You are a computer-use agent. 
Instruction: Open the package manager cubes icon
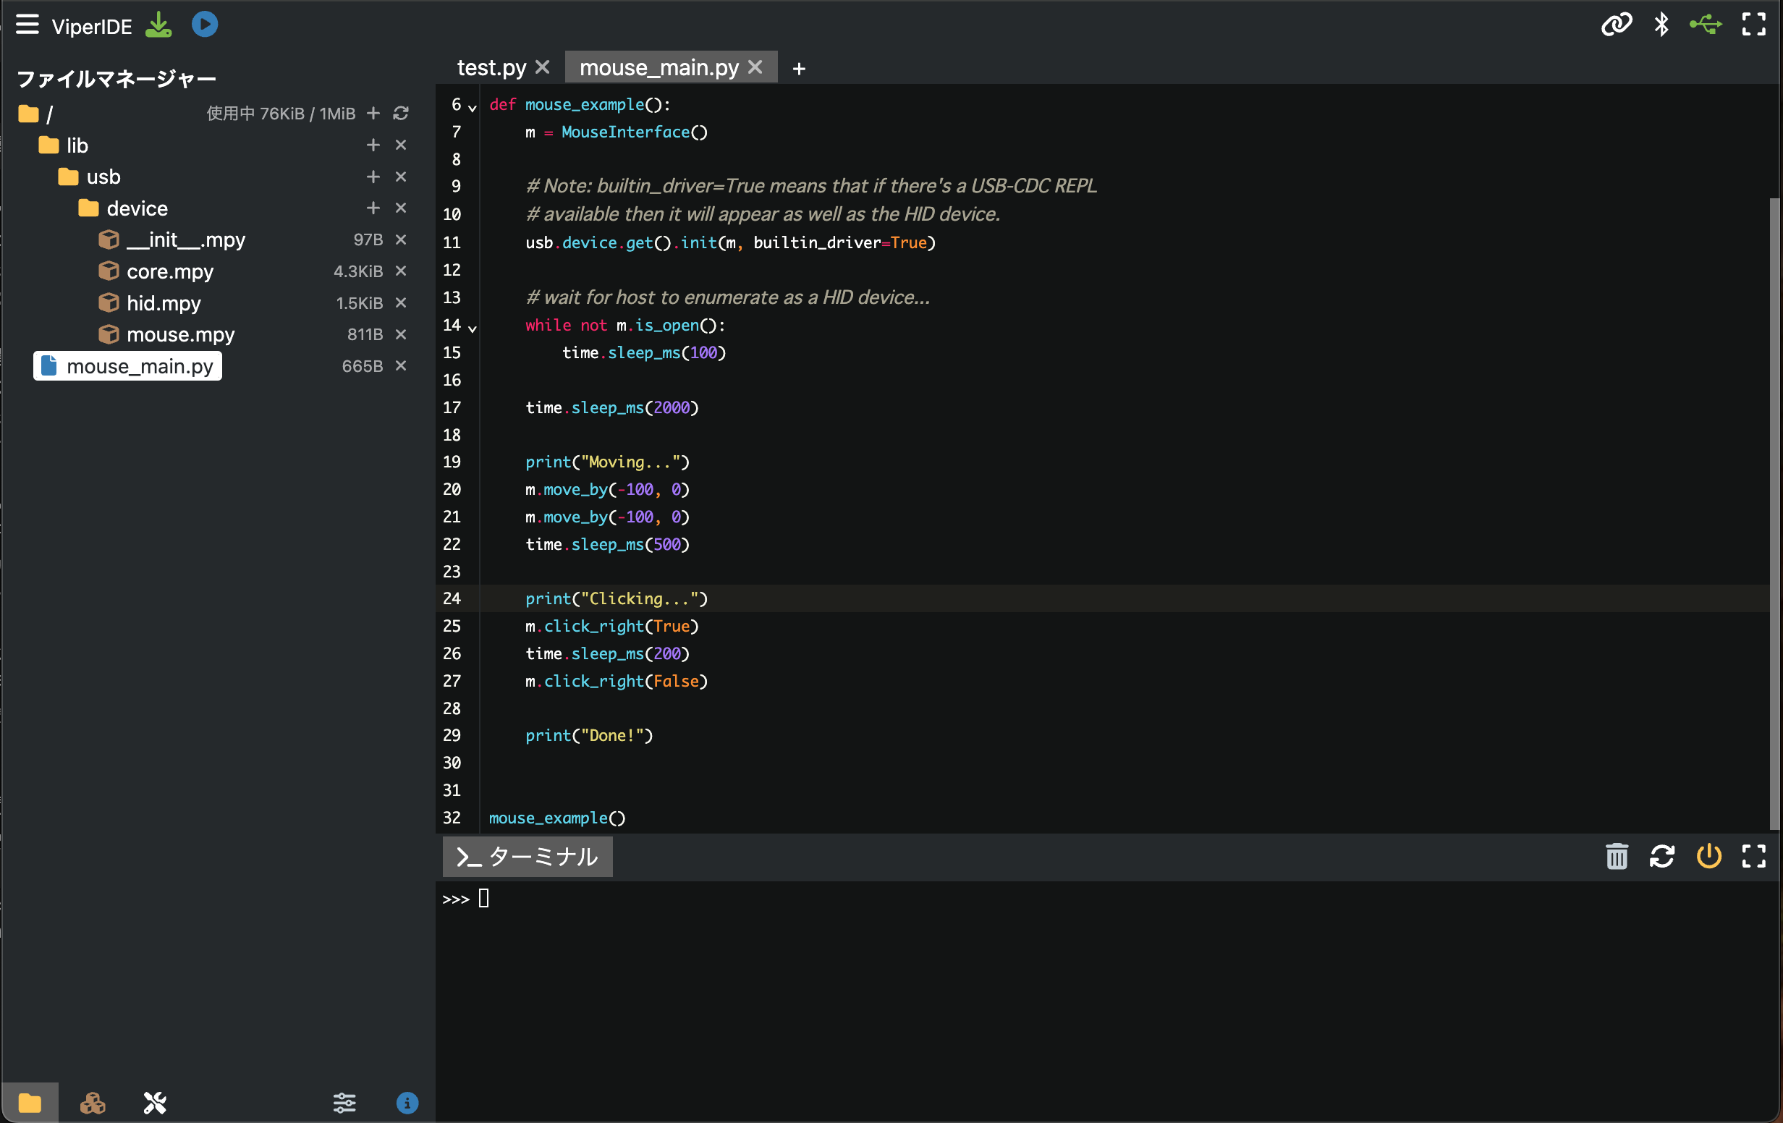coord(93,1103)
